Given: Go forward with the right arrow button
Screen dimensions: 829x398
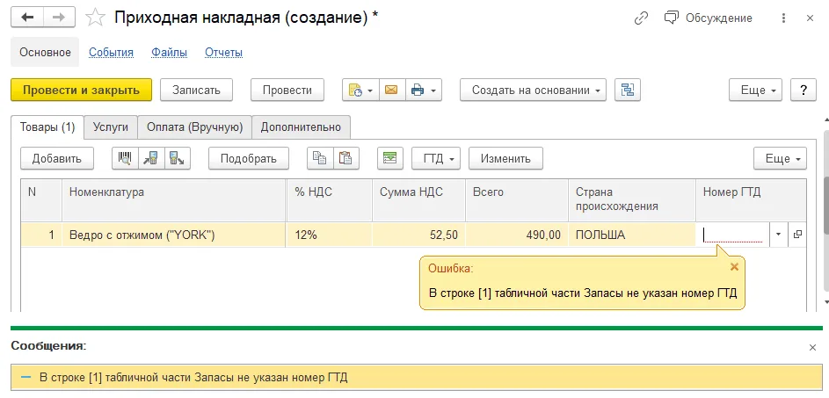Looking at the screenshot, I should click(x=60, y=18).
